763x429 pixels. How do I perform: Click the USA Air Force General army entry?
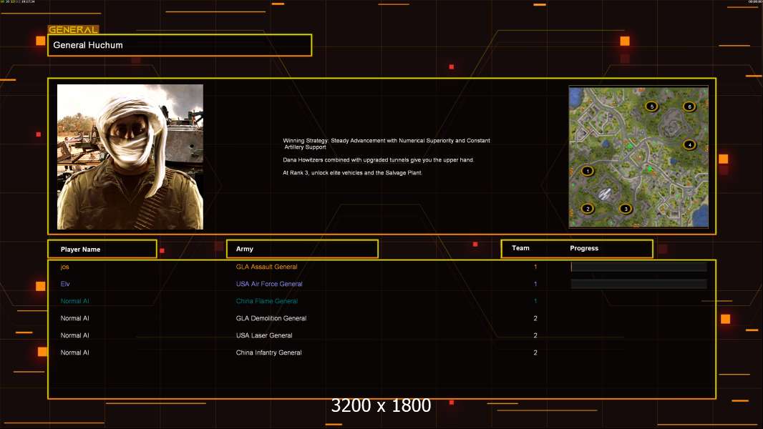tap(269, 284)
